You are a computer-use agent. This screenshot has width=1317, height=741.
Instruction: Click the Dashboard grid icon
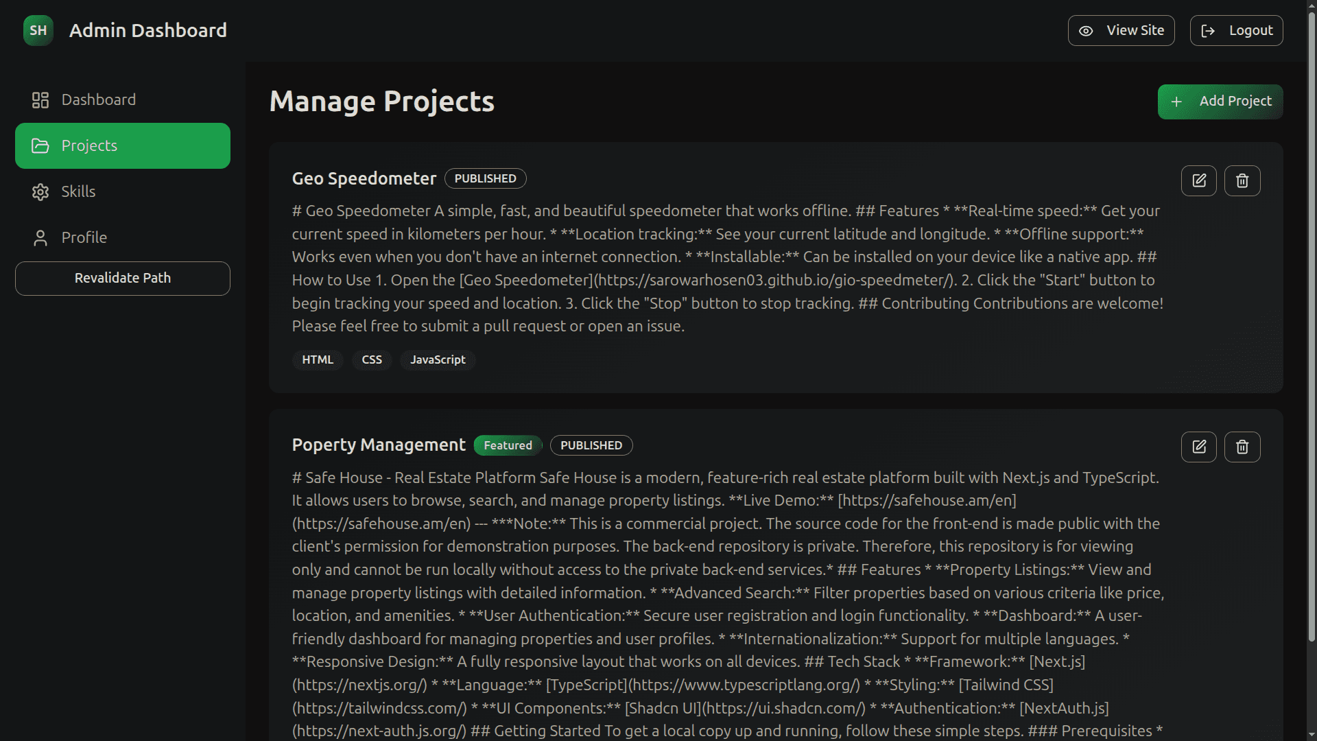(x=40, y=100)
